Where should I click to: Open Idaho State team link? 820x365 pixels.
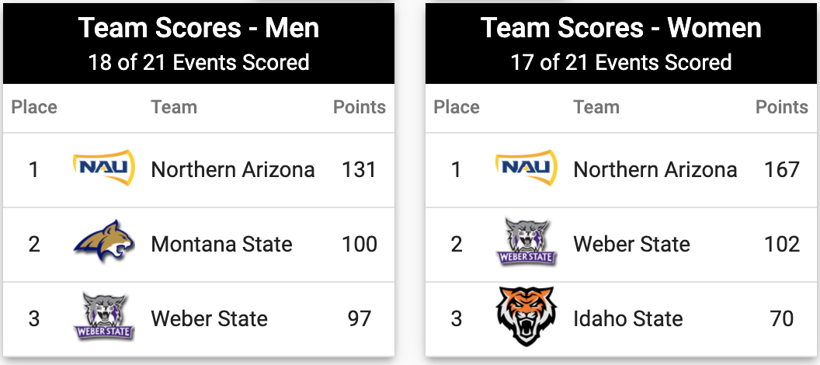(x=628, y=318)
